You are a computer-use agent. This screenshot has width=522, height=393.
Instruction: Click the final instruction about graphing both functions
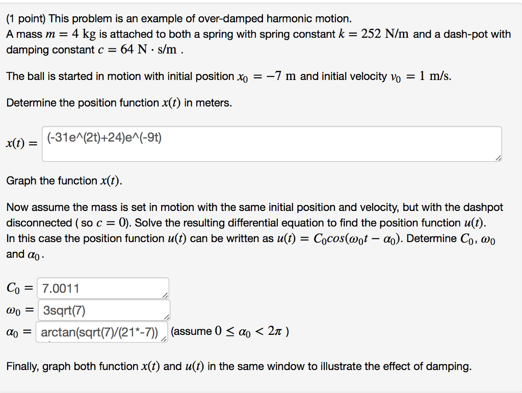click(240, 366)
